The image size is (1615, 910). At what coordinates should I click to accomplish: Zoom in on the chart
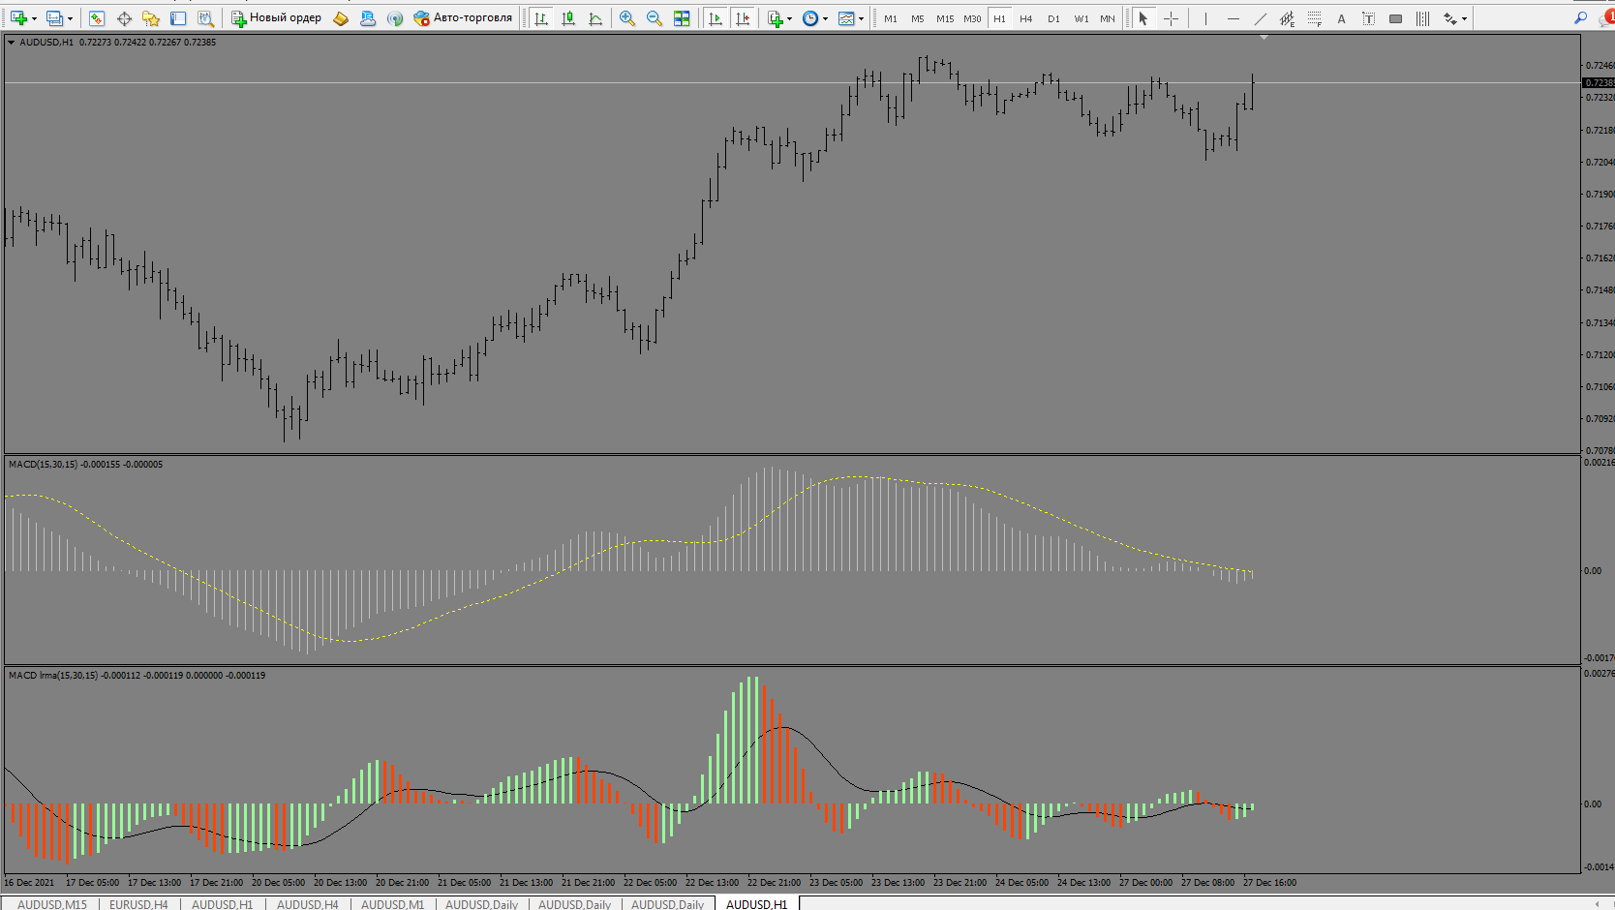click(x=627, y=18)
